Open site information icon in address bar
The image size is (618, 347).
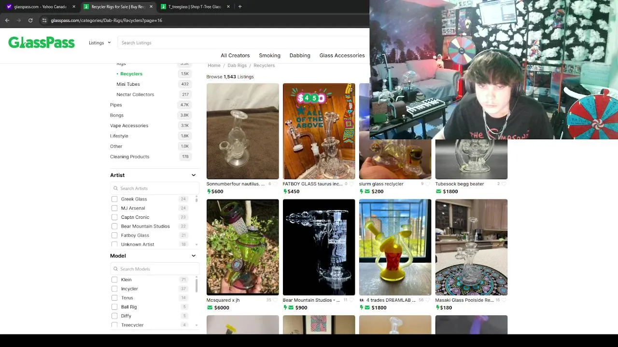(44, 20)
